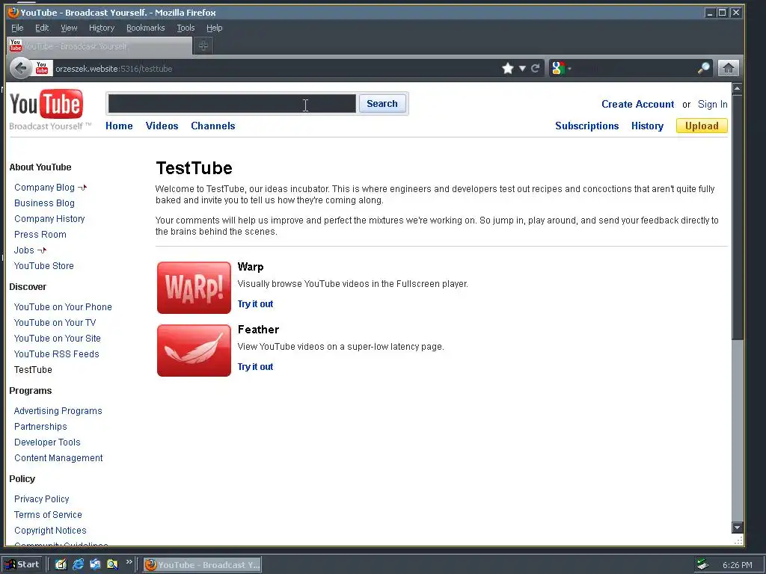Click the YouTube logo
The image size is (766, 574).
tap(46, 103)
